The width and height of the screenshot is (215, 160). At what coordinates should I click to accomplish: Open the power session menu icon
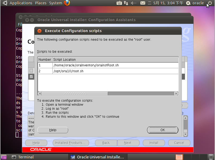[x=210, y=3]
